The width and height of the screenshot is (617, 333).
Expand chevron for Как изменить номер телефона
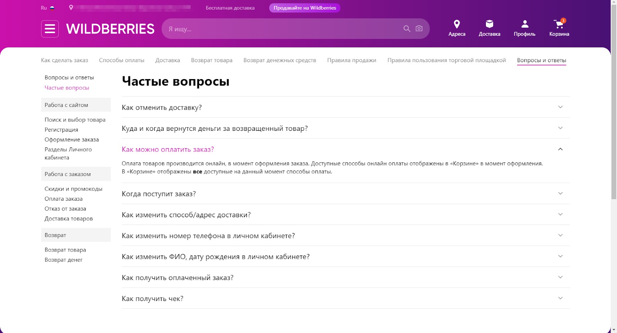coord(560,235)
